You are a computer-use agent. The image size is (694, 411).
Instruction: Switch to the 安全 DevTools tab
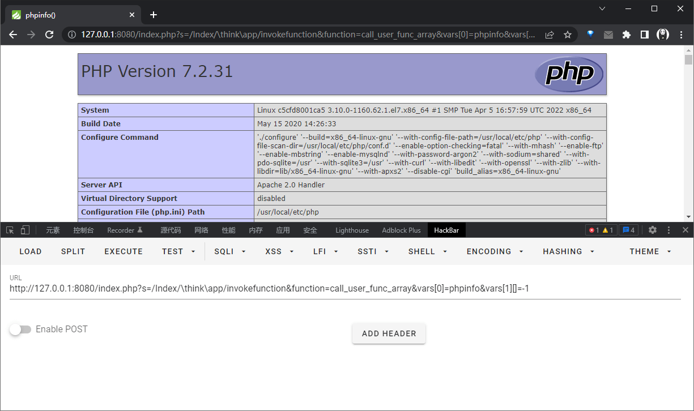pyautogui.click(x=310, y=230)
